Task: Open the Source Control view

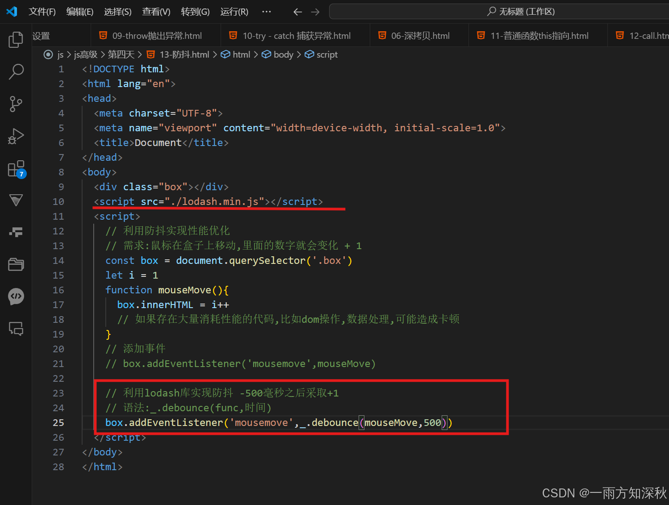Action: pyautogui.click(x=16, y=104)
